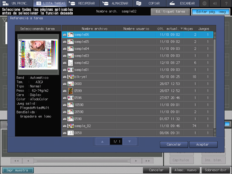
Task: Click the selected job preview thumbnail
Action: click(x=38, y=54)
